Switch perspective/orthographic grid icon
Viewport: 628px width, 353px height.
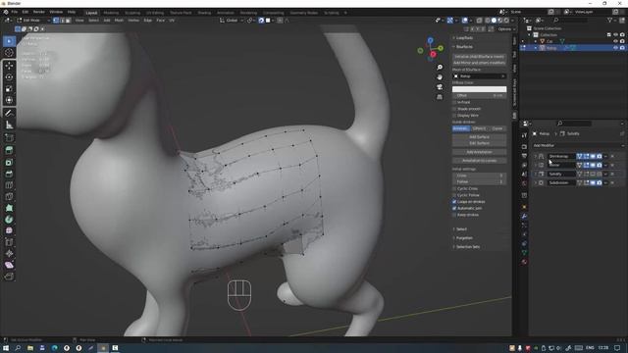[x=440, y=97]
